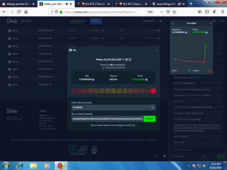This screenshot has width=227, height=170.
Task: Unmute the Joaca Bingo tab audio
Action: [x=179, y=4]
